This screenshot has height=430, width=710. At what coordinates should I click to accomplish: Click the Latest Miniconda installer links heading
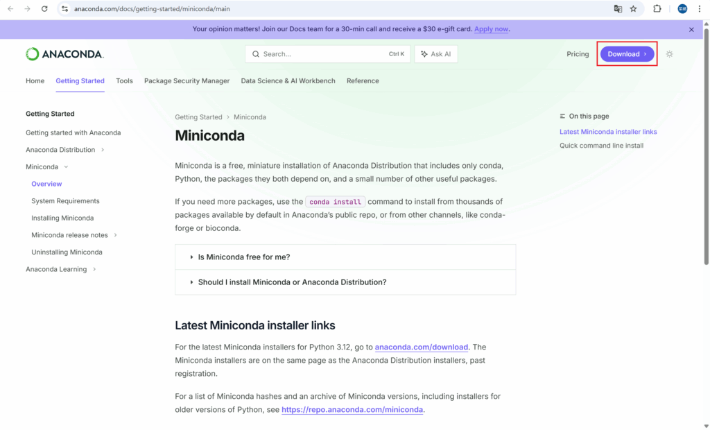255,325
